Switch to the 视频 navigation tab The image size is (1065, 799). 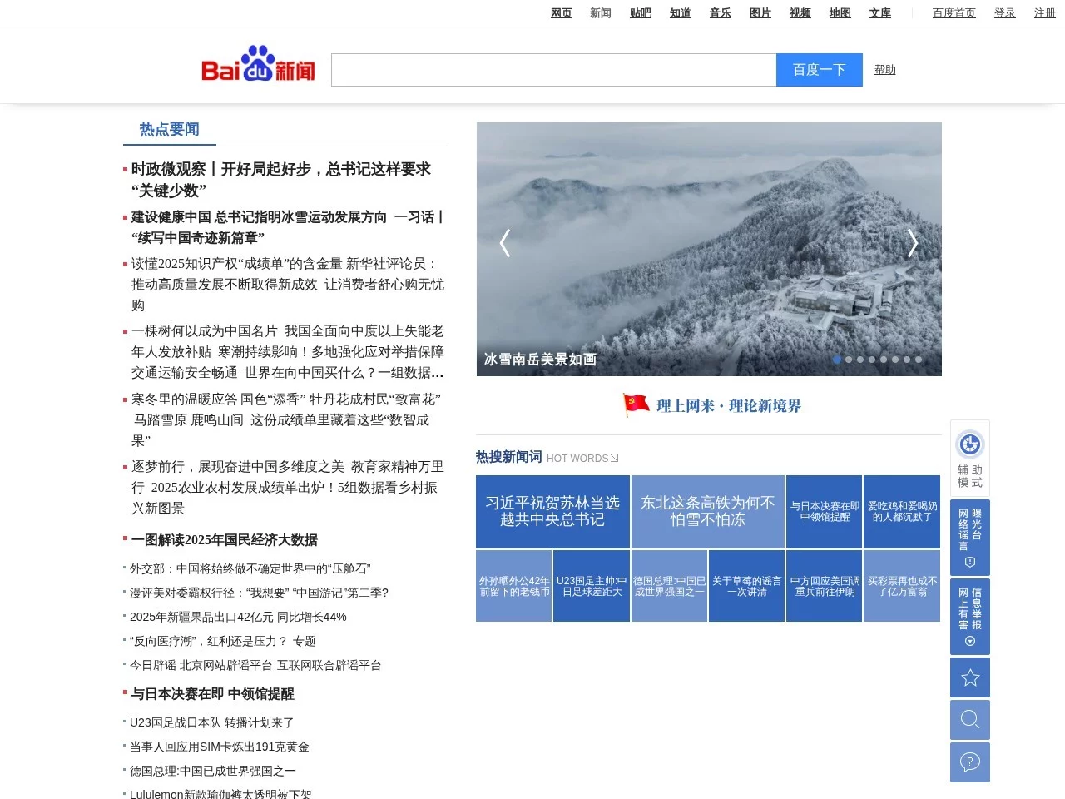[x=800, y=13]
